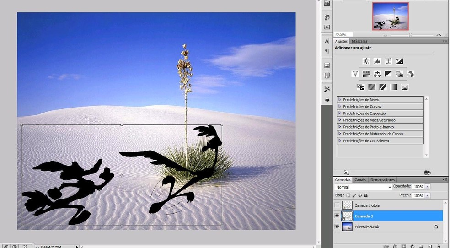Viewport: 450px width, 248px height.
Task: Open the Brush Presets panel icon
Action: pos(327,99)
